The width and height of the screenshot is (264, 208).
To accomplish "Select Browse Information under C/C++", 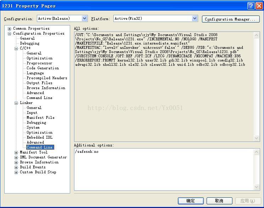I will [46, 88].
